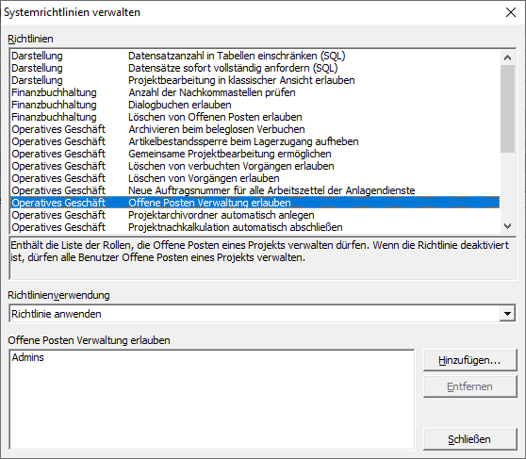The height and width of the screenshot is (459, 526).
Task: Click the policy list scrollbar thumb
Action: tap(507, 108)
